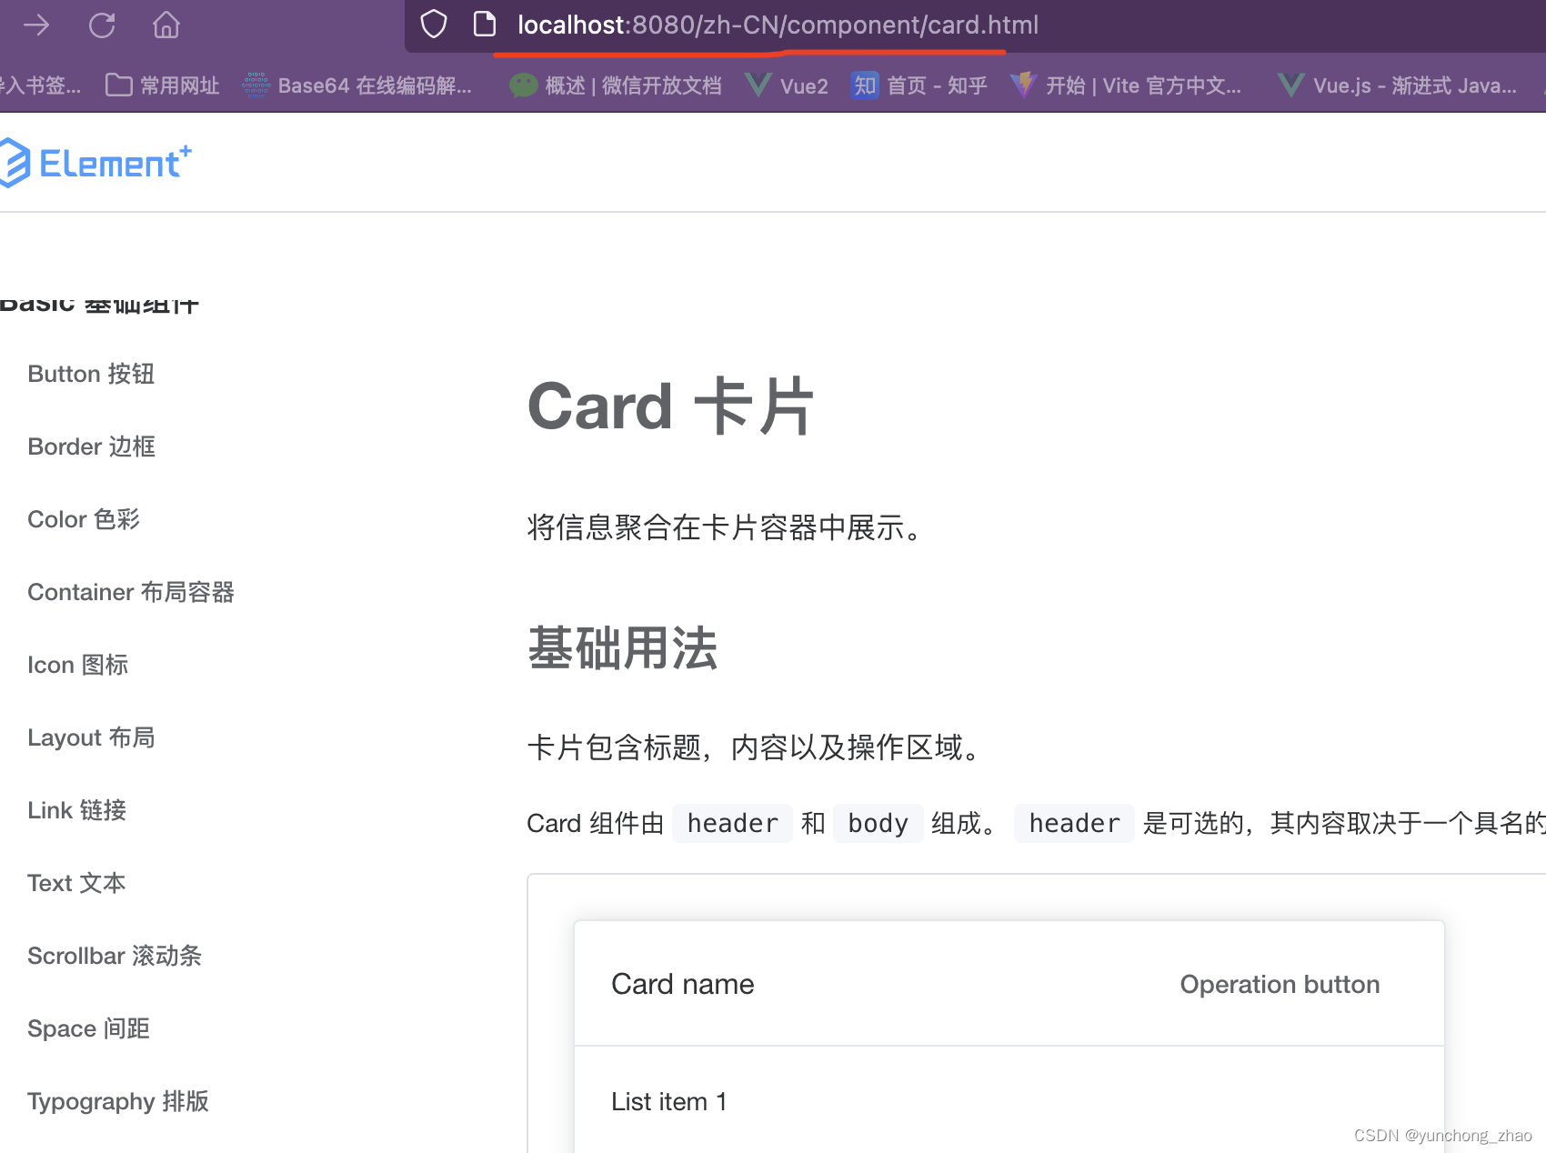Reload the current page
The width and height of the screenshot is (1546, 1153).
pyautogui.click(x=102, y=25)
